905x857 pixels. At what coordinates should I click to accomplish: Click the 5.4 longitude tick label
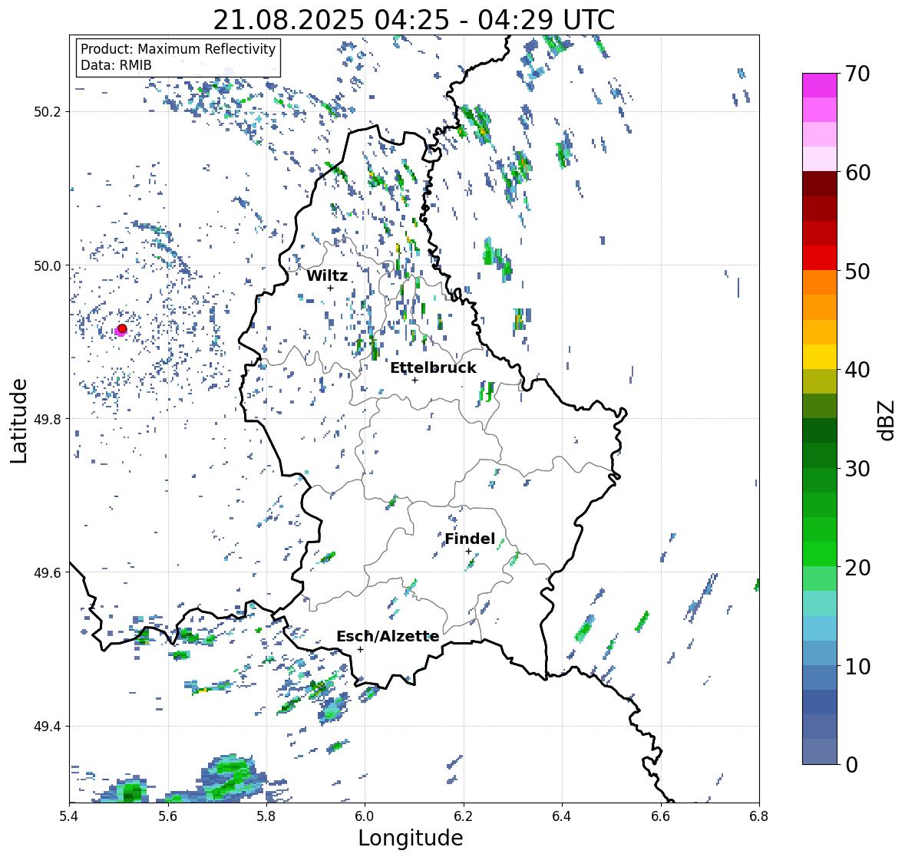pos(68,816)
